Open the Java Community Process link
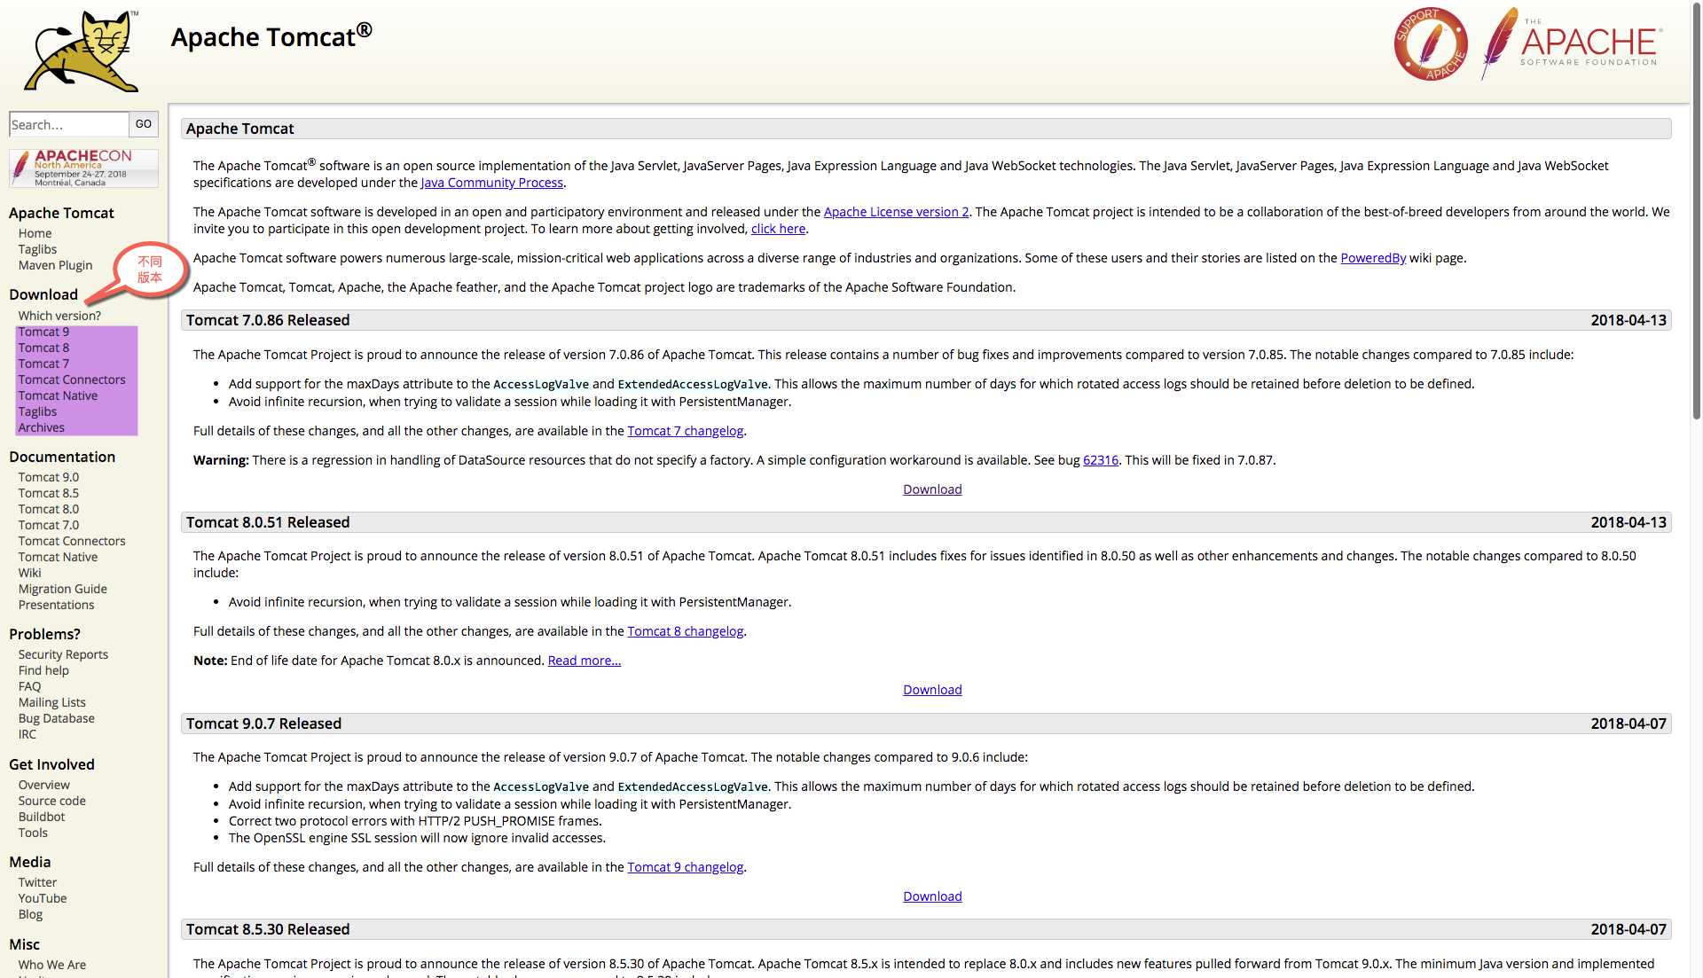The image size is (1703, 978). (491, 183)
